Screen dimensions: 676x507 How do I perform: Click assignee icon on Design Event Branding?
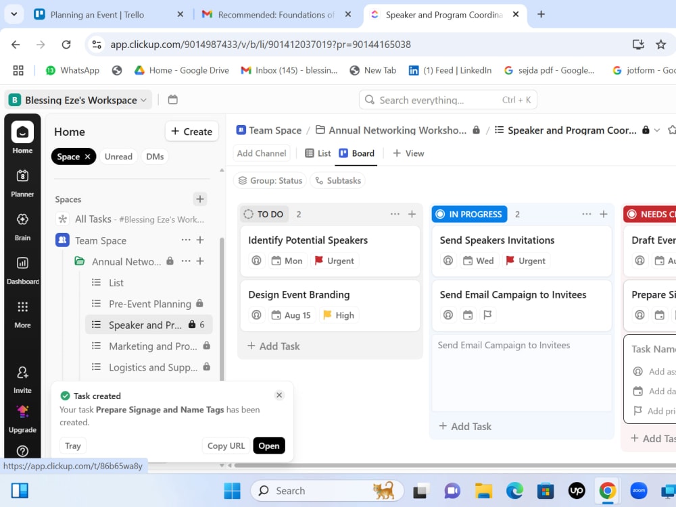click(x=256, y=315)
